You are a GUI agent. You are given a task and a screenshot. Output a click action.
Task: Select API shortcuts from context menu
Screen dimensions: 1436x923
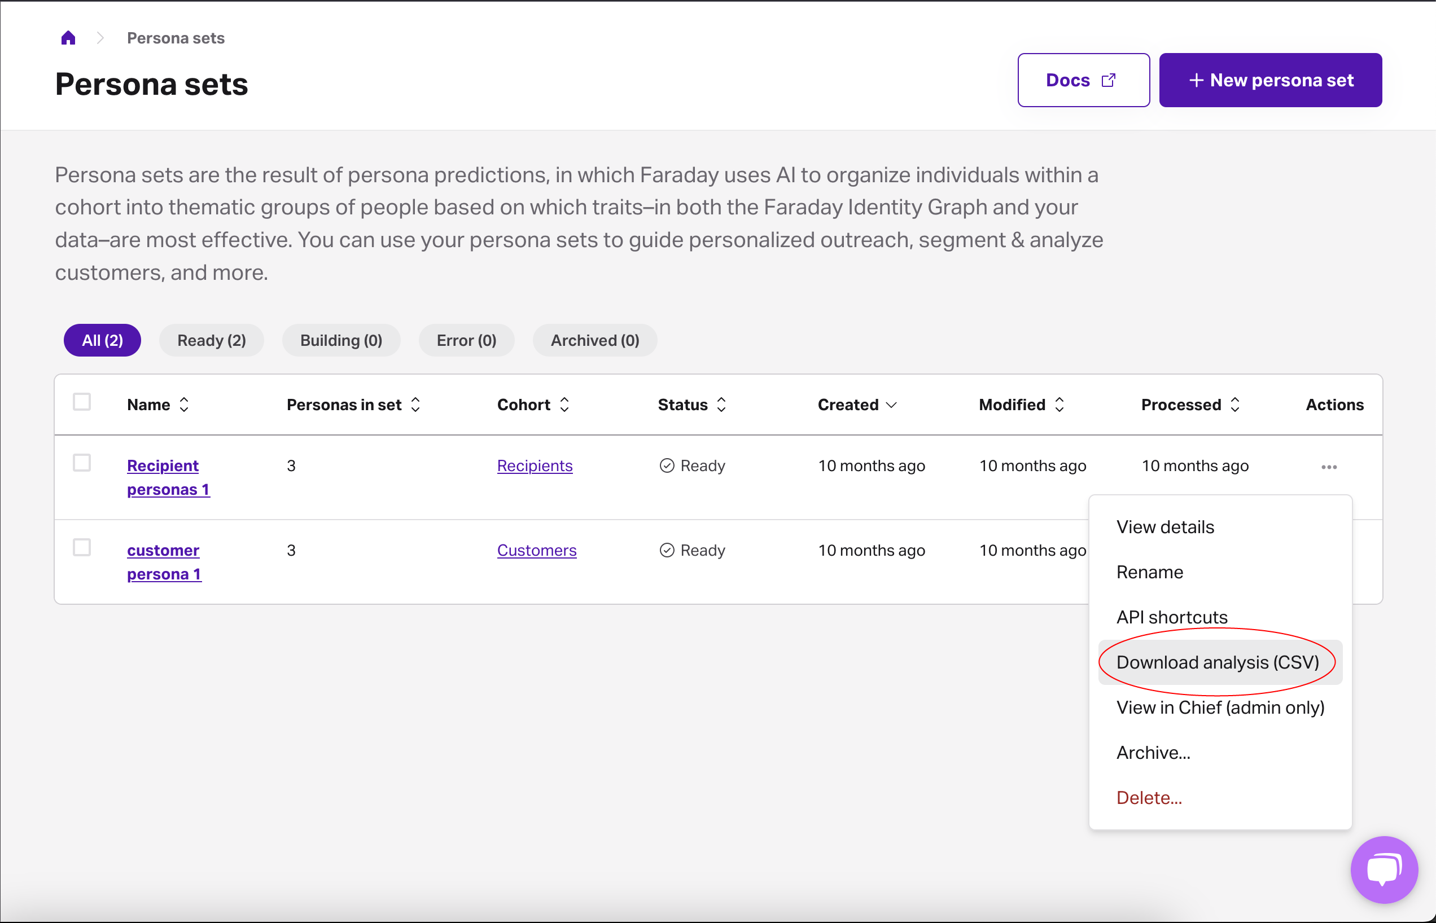[x=1172, y=617]
